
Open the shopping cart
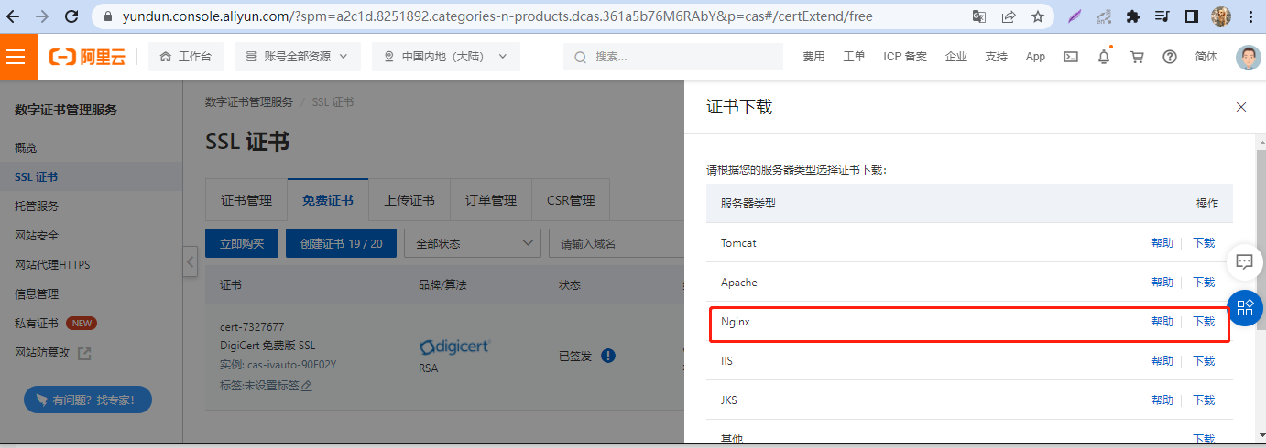pos(1137,57)
